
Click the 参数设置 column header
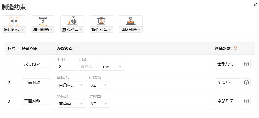pyautogui.click(x=65, y=48)
